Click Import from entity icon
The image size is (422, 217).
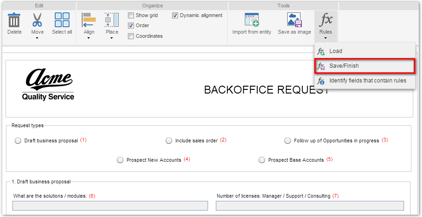pyautogui.click(x=252, y=20)
